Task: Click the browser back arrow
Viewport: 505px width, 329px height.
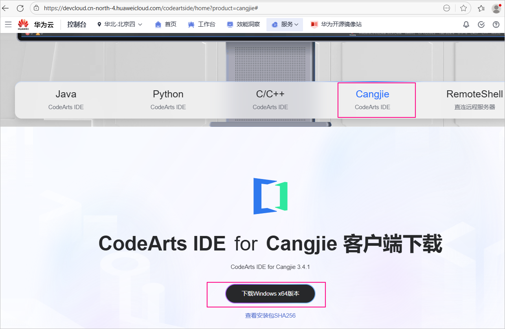Action: pyautogui.click(x=6, y=8)
